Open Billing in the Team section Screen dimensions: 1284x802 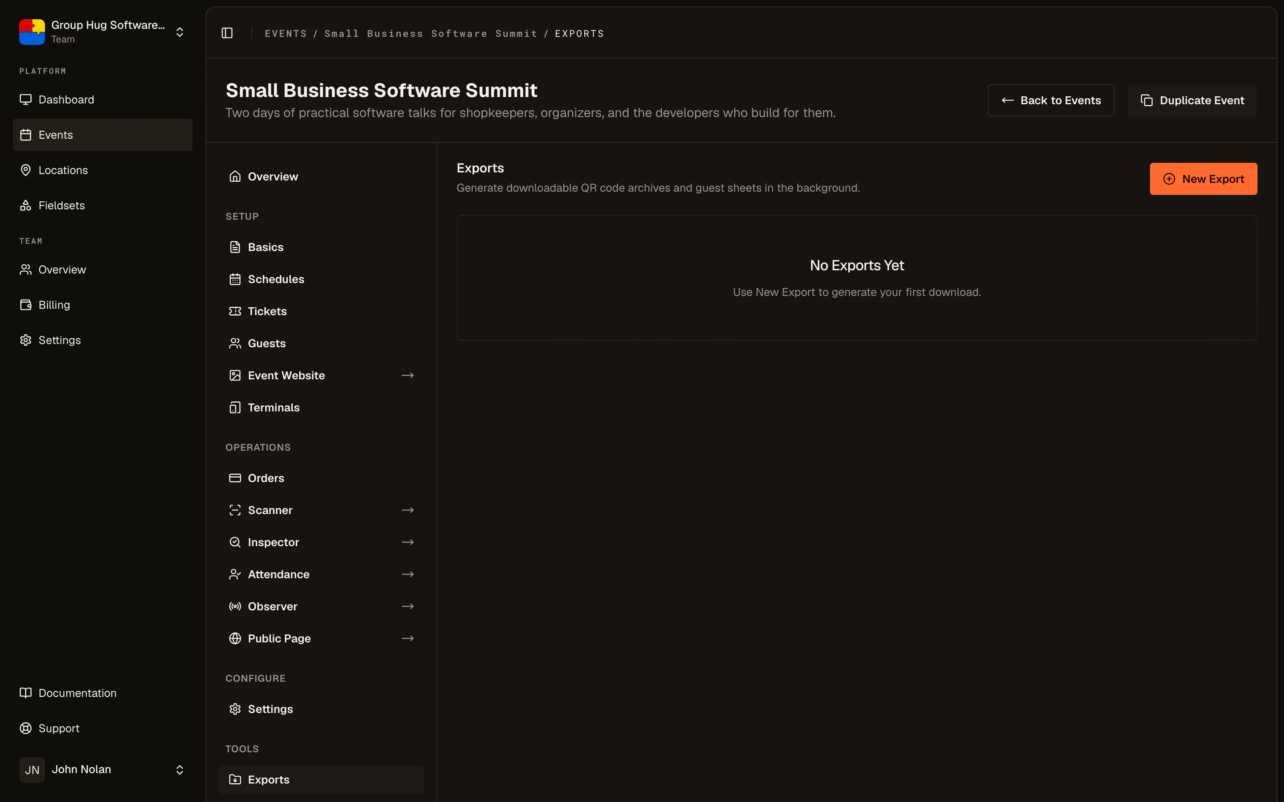[x=102, y=304]
